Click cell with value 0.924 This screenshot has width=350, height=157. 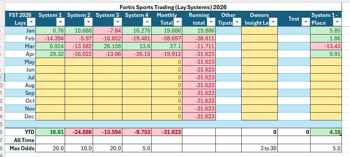(x=50, y=46)
